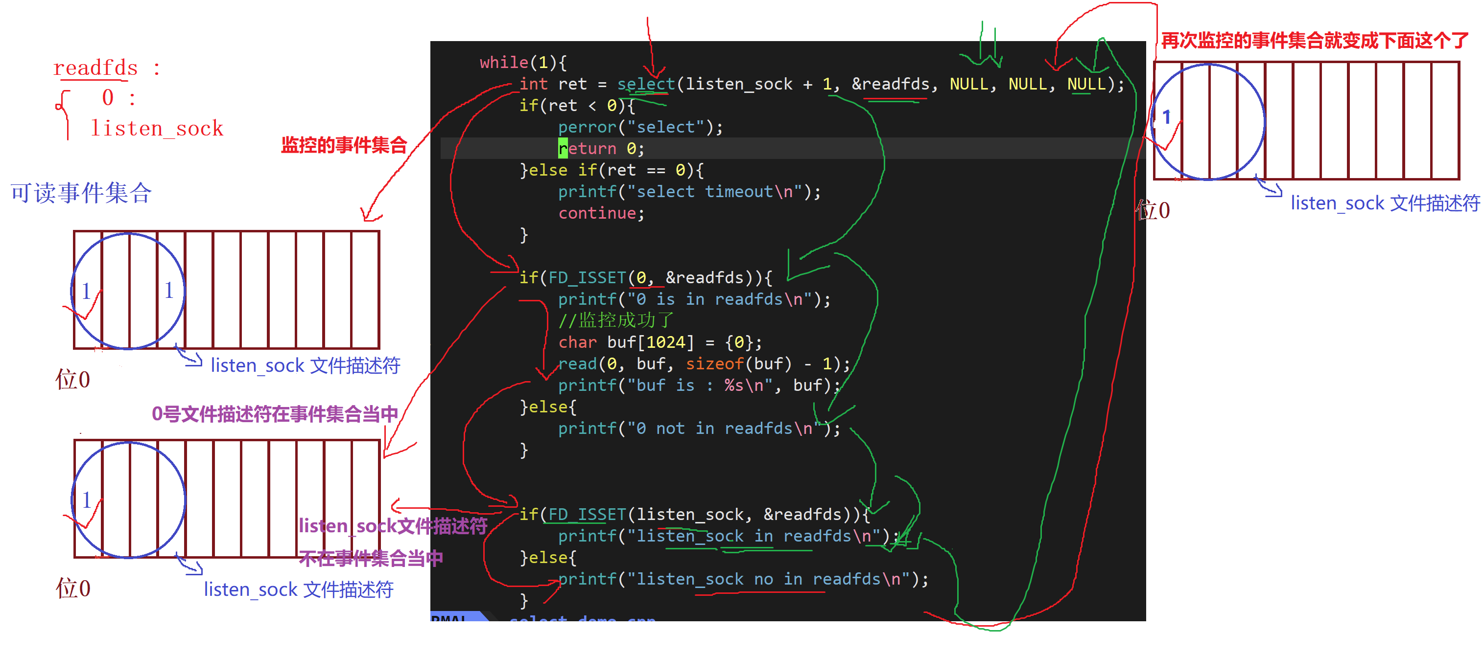Image resolution: width=1484 pixels, height=656 pixels.
Task: Click the 'if(FD_ISSET(0, &readfds)){' line
Action: 645,277
